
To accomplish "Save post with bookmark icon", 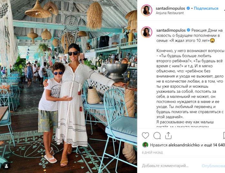I will (x=224, y=135).
